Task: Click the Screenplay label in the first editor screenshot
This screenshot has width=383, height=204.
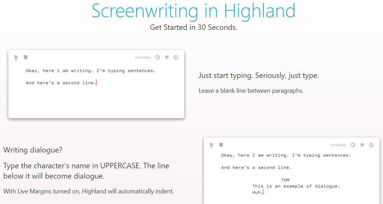Action: click(x=143, y=57)
